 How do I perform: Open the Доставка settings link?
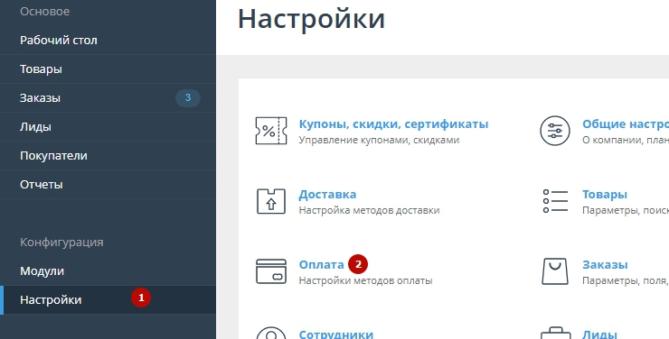pyautogui.click(x=327, y=195)
